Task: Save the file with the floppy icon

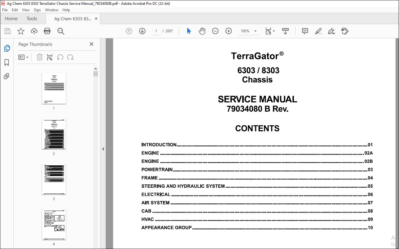Action: (x=8, y=31)
